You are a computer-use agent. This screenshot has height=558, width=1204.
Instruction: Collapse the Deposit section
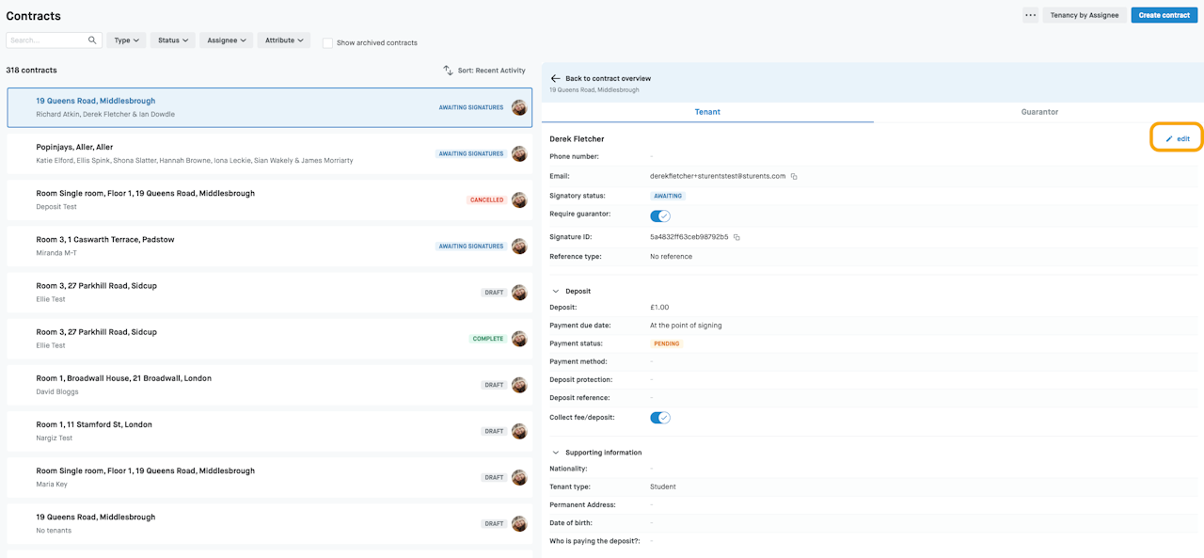[555, 292]
